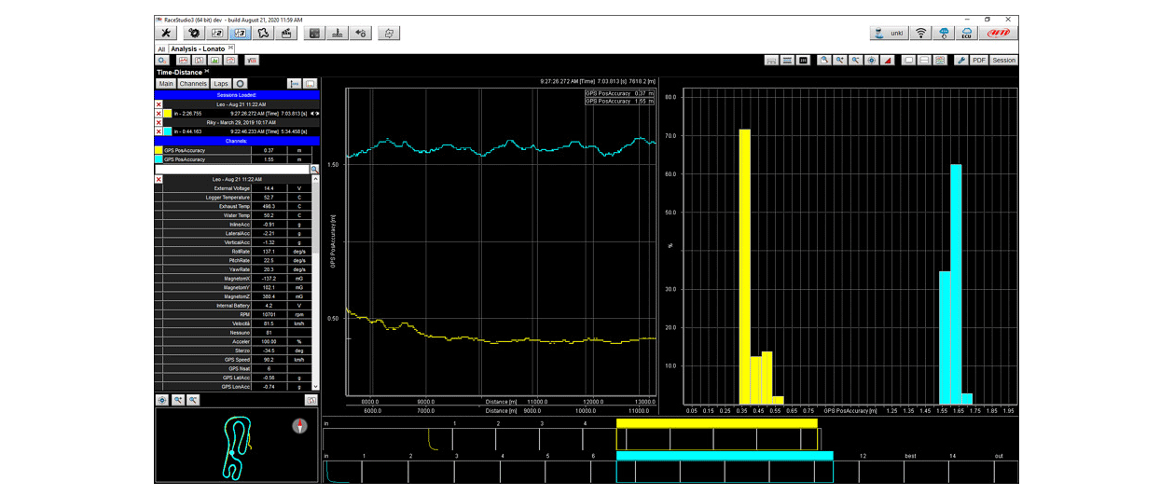The image size is (1174, 495).
Task: Toggle the overlapped graphs view icon
Action: pyautogui.click(x=771, y=61)
